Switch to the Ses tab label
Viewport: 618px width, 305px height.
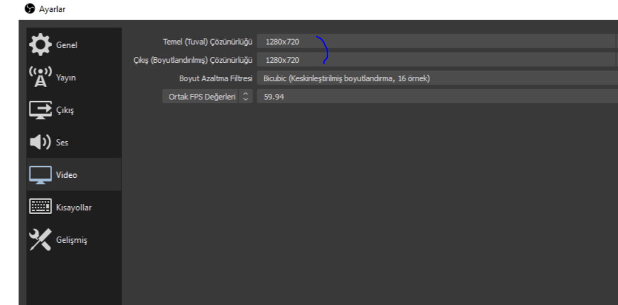point(62,142)
